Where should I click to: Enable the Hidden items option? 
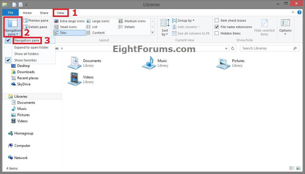point(217,33)
